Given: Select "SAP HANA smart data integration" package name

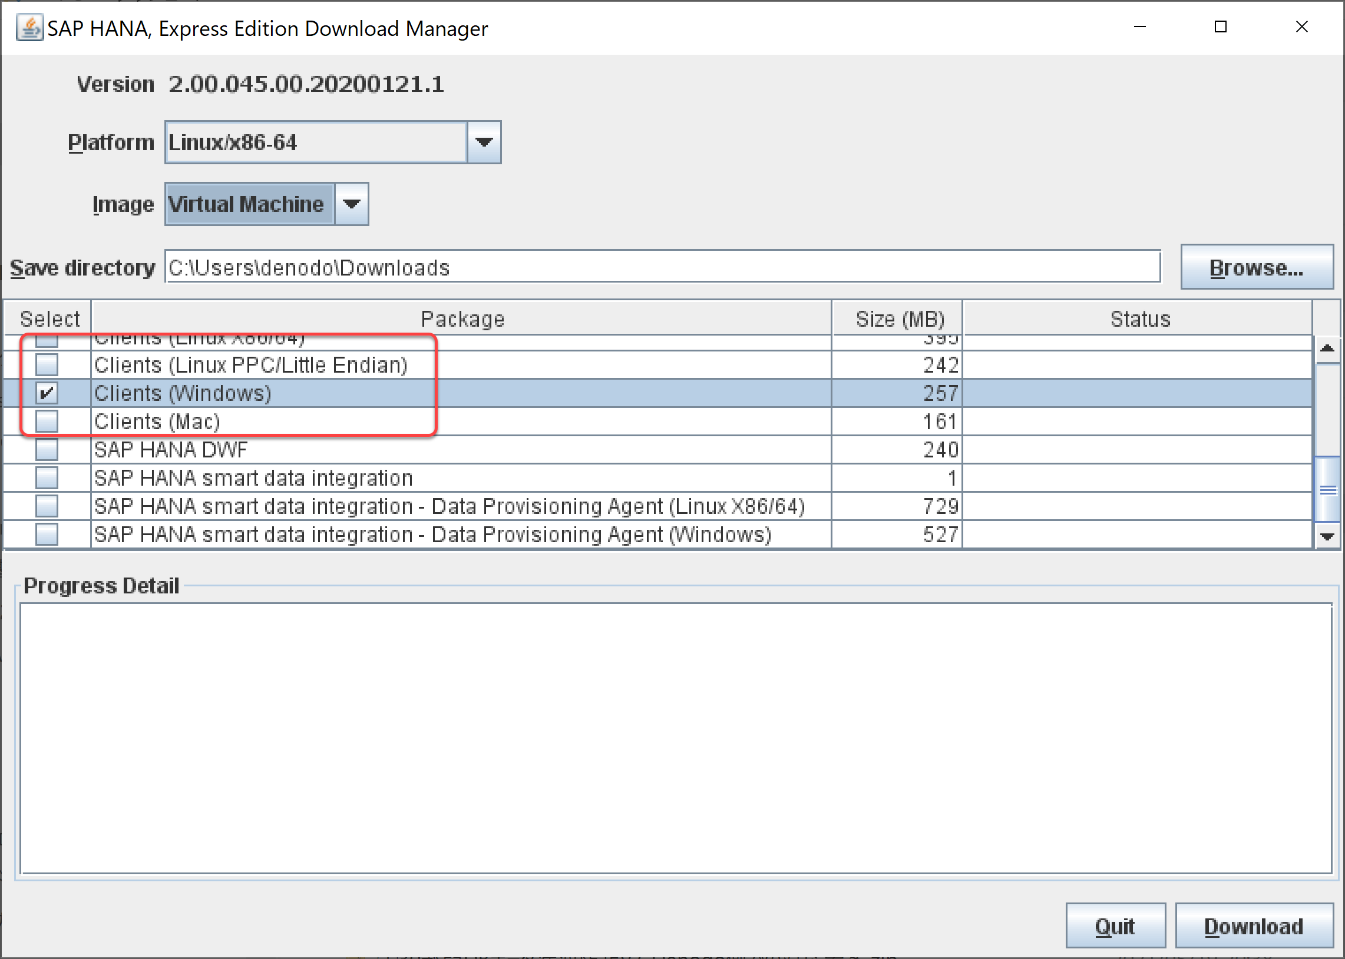Looking at the screenshot, I should pos(253,477).
